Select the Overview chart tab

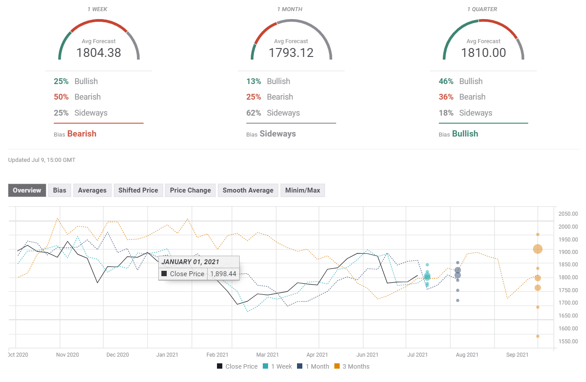(27, 190)
